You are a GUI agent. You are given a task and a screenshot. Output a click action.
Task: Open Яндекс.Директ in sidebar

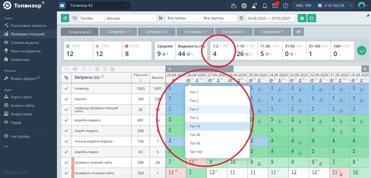(28, 78)
